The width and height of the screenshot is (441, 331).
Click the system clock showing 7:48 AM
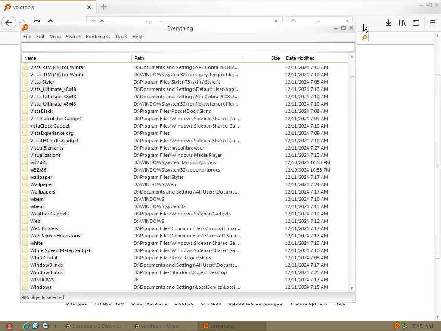pyautogui.click(x=423, y=326)
